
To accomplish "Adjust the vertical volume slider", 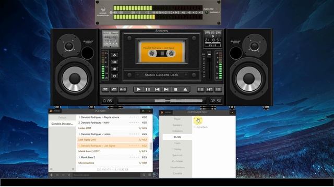I will tap(209, 65).
